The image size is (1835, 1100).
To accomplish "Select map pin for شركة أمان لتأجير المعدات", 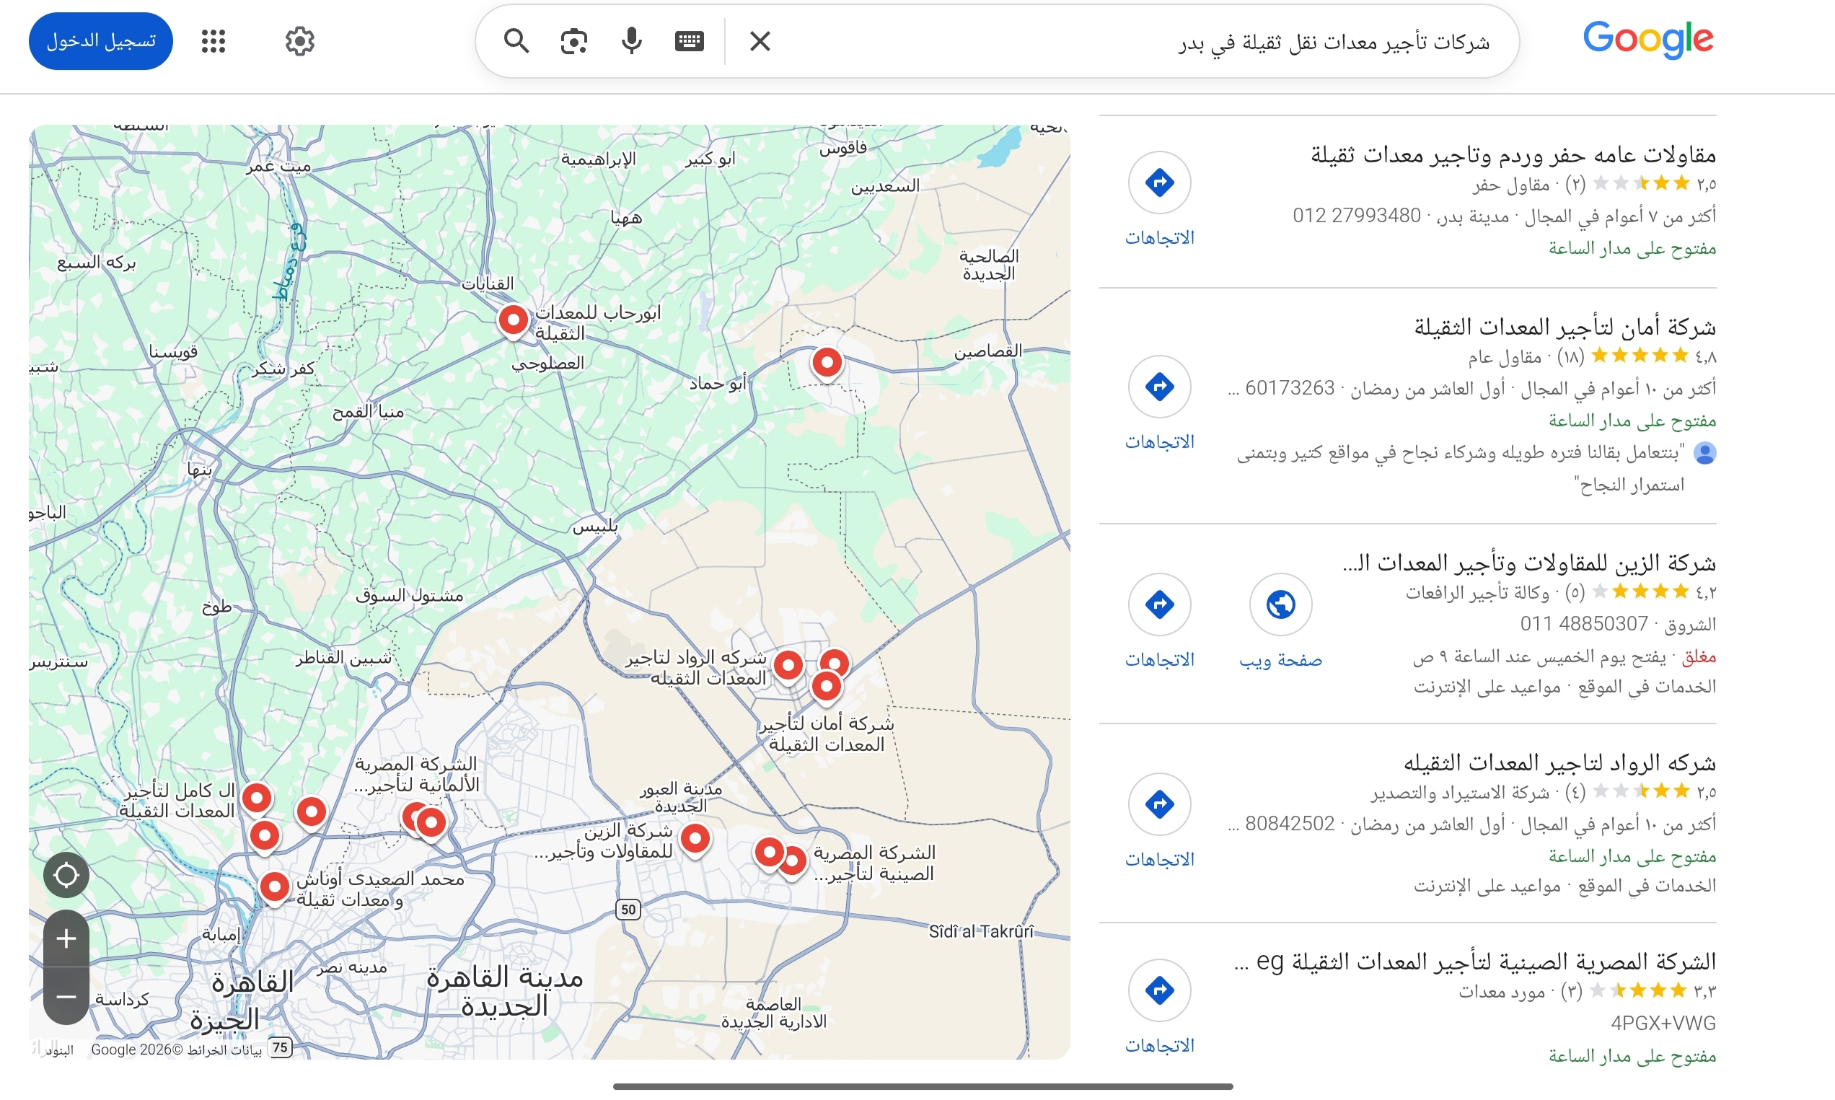I will pos(827,687).
